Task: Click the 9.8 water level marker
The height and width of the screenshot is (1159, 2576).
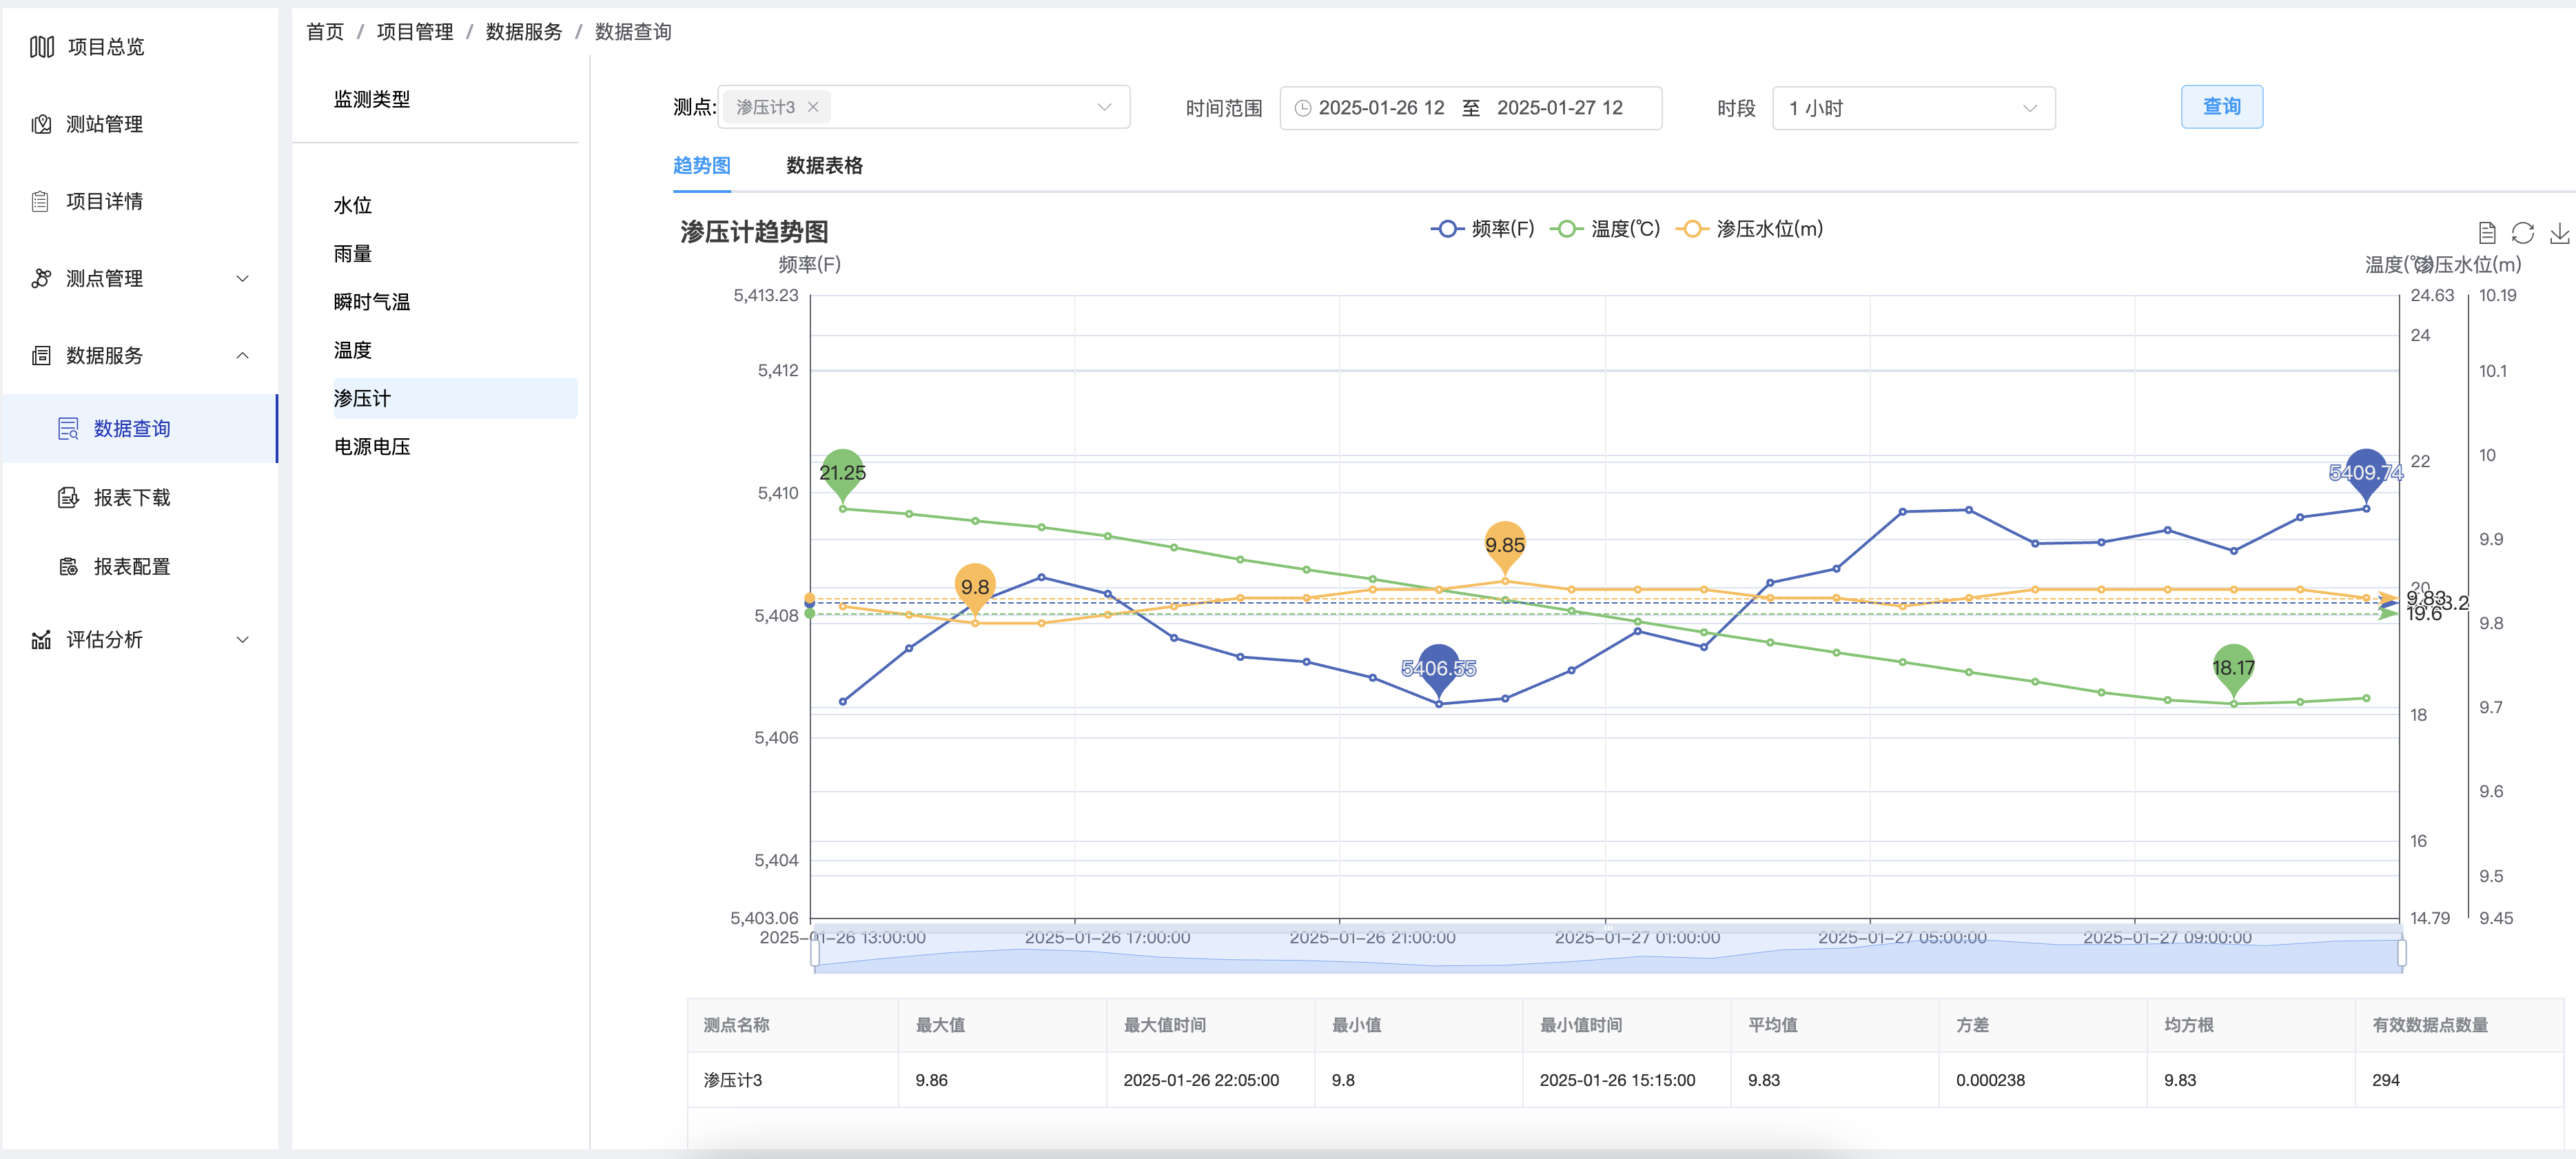Action: pos(975,589)
